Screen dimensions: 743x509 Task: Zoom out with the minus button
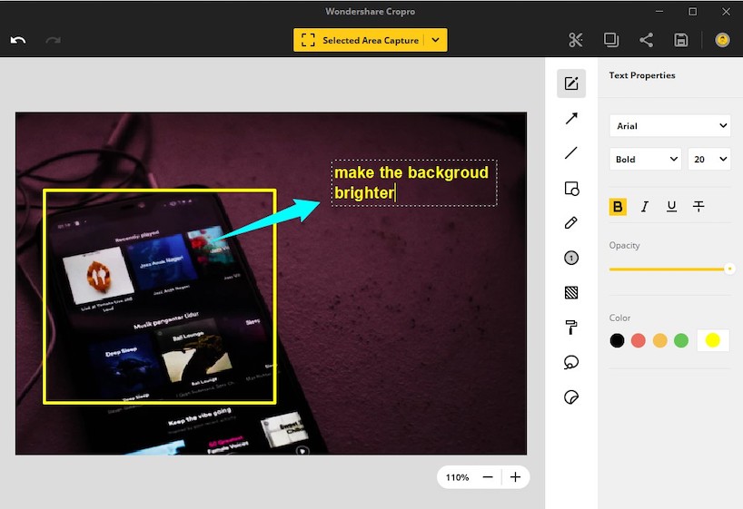click(x=488, y=477)
